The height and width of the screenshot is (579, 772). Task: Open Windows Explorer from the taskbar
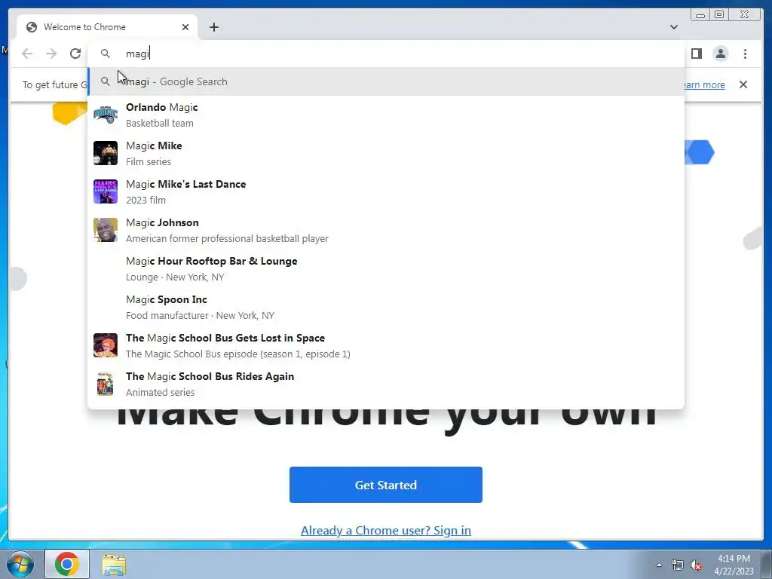point(114,564)
